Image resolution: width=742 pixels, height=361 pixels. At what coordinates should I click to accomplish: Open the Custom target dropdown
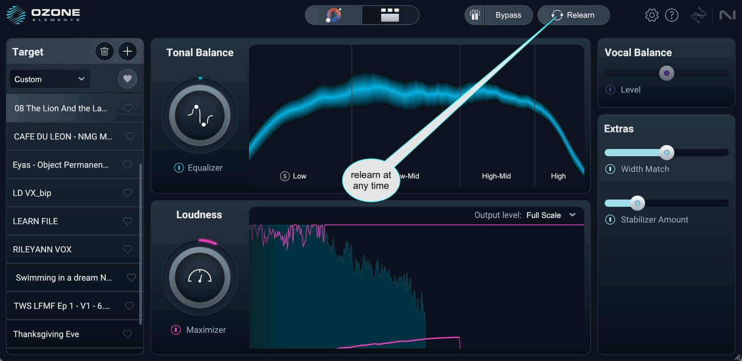click(50, 79)
